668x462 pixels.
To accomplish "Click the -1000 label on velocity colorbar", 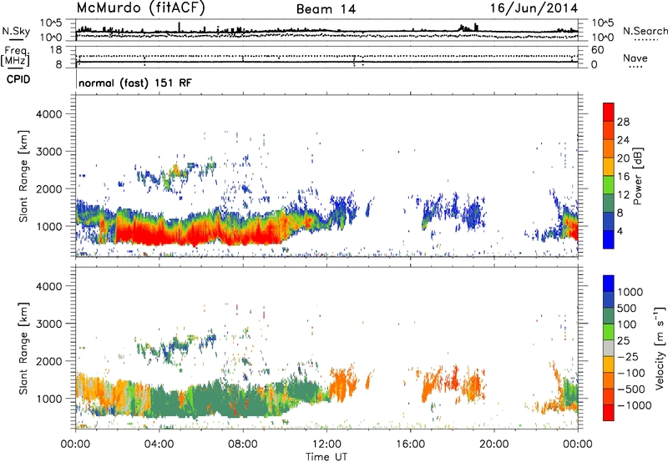I will pos(634,405).
